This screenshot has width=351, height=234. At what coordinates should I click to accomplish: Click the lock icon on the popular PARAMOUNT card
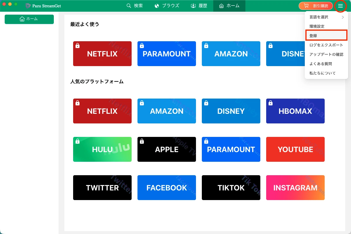pos(206,141)
